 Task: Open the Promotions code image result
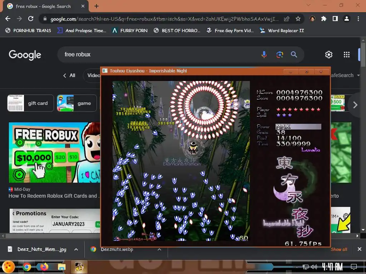[55, 220]
